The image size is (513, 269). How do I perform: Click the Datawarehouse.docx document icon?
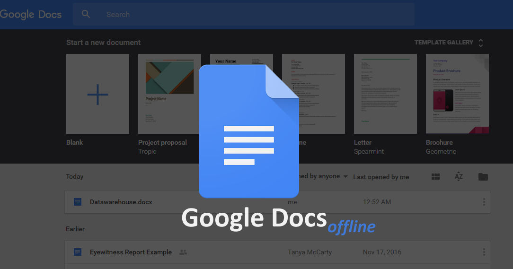pos(78,202)
